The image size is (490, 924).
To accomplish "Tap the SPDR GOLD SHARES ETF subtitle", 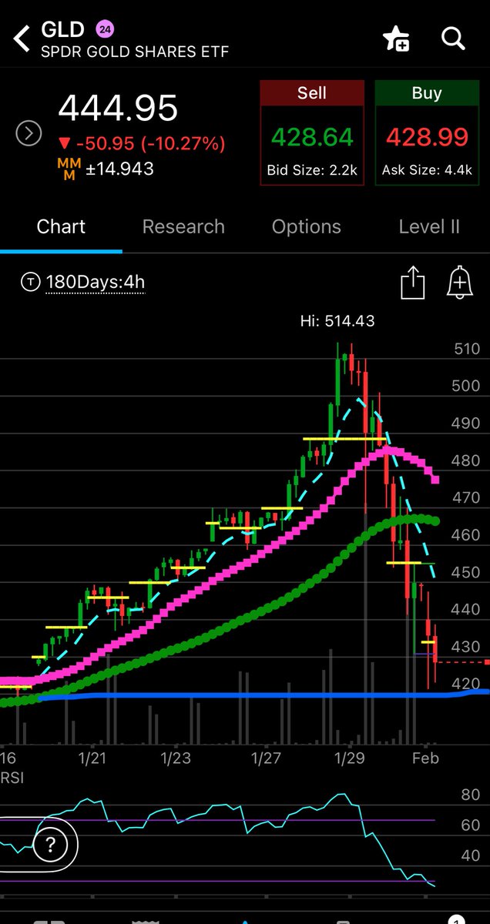I will [x=135, y=52].
